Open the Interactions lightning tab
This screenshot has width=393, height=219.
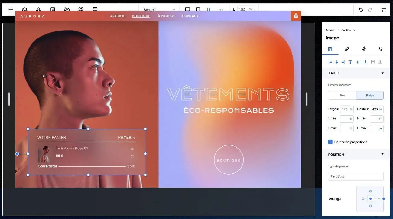[364, 49]
